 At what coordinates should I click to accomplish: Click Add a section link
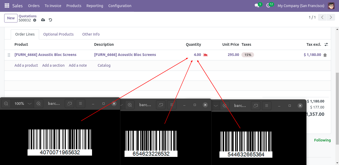(53, 65)
